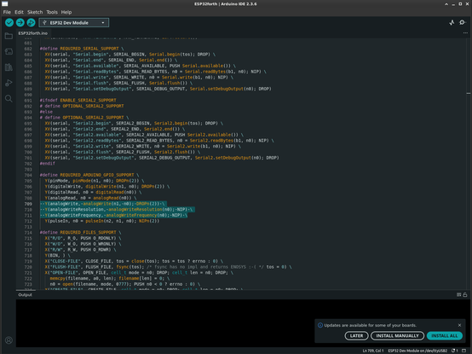Screen dimensions: 472x354
Task: Click line number 704 in the gutter
Action: (28, 175)
